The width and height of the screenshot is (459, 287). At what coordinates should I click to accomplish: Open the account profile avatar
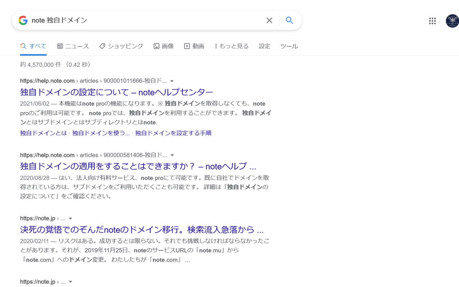[452, 21]
